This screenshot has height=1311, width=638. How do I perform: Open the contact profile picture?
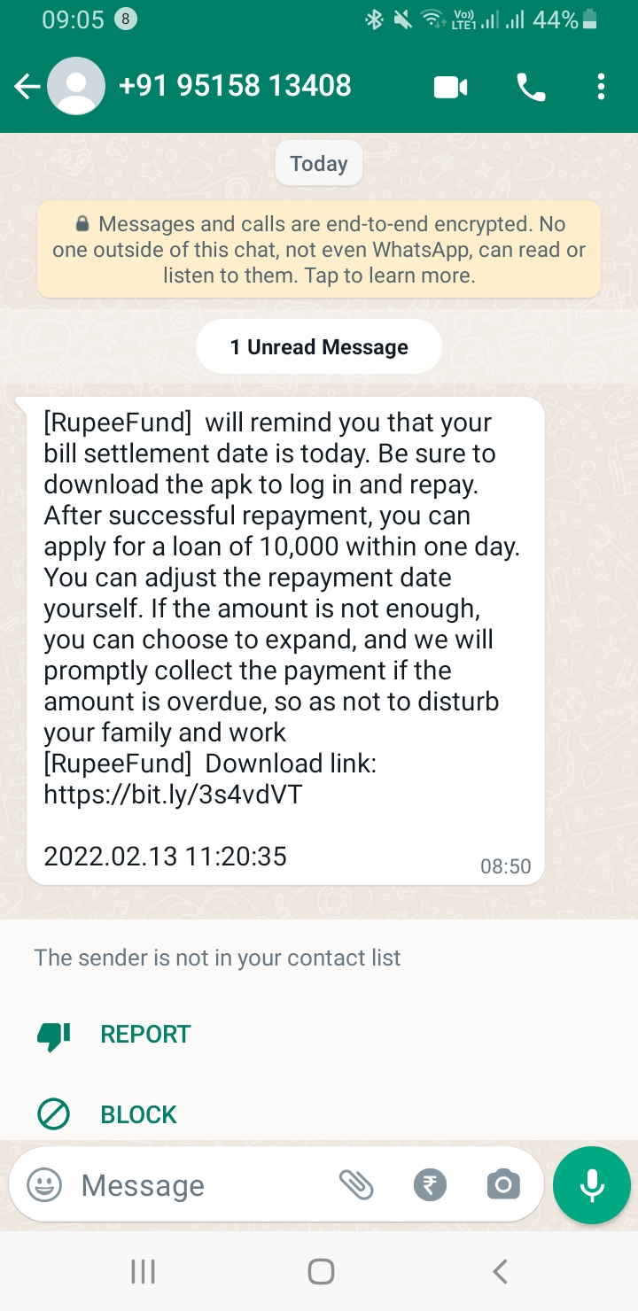pos(75,87)
